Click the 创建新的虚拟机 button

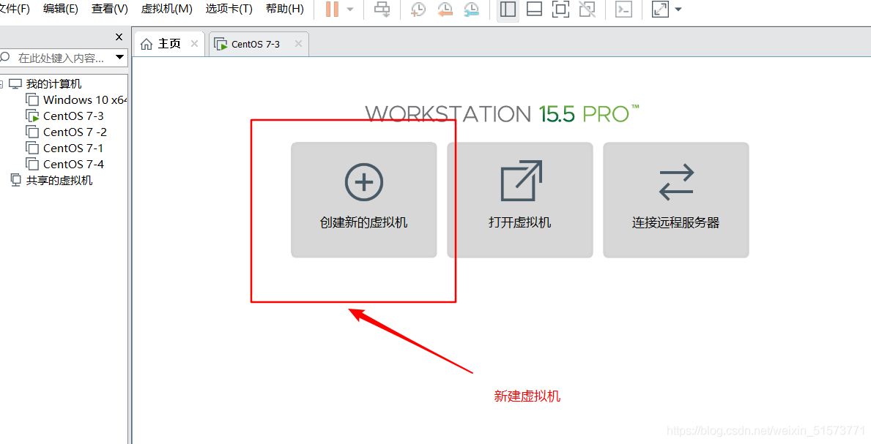364,200
